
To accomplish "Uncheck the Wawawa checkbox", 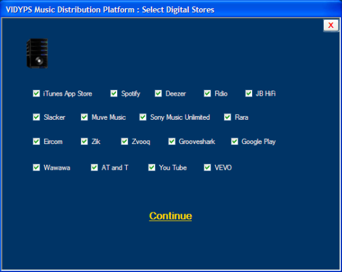I will (36, 167).
